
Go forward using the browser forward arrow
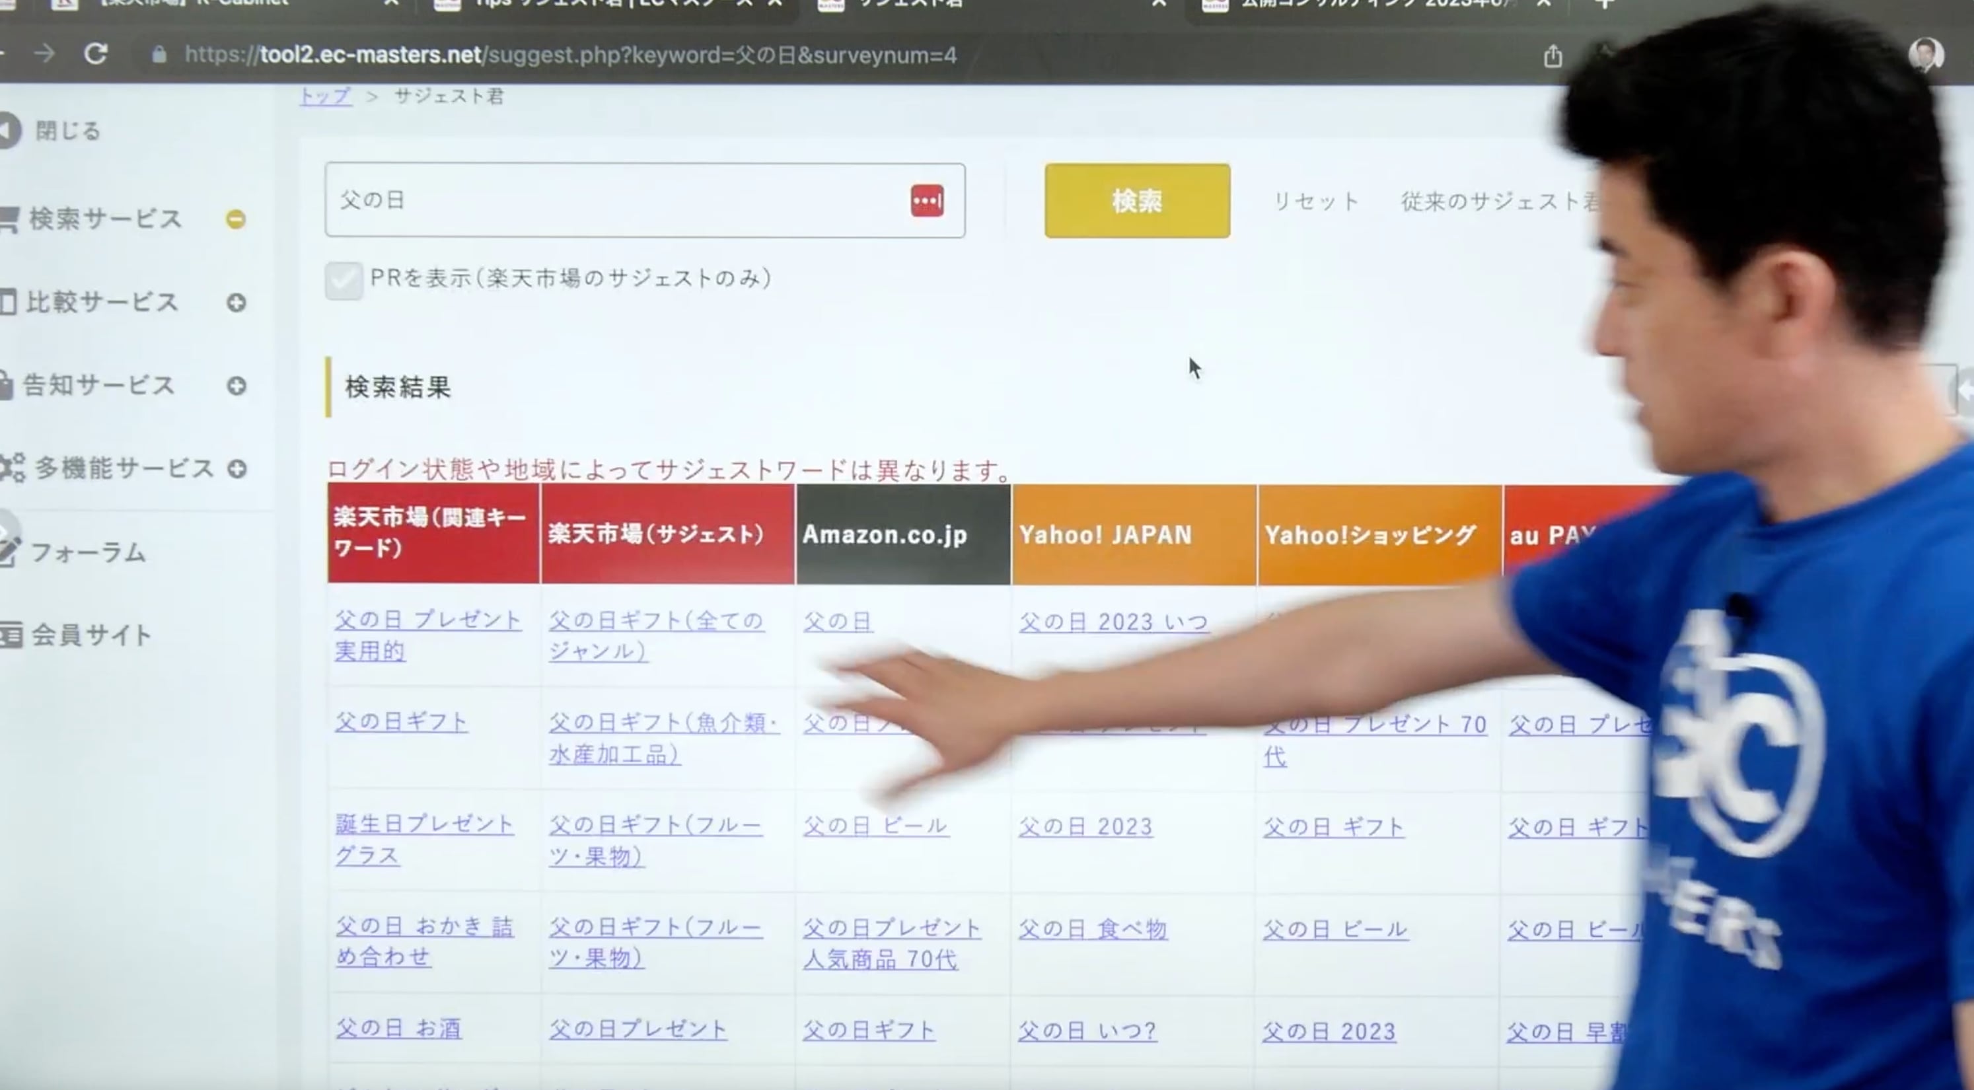[x=44, y=53]
